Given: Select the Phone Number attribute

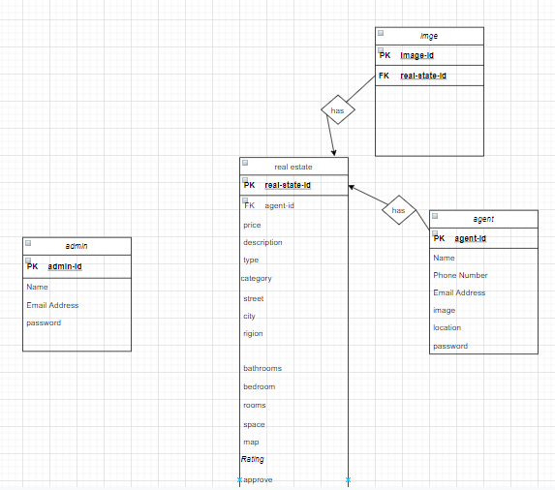Looking at the screenshot, I should 460,275.
